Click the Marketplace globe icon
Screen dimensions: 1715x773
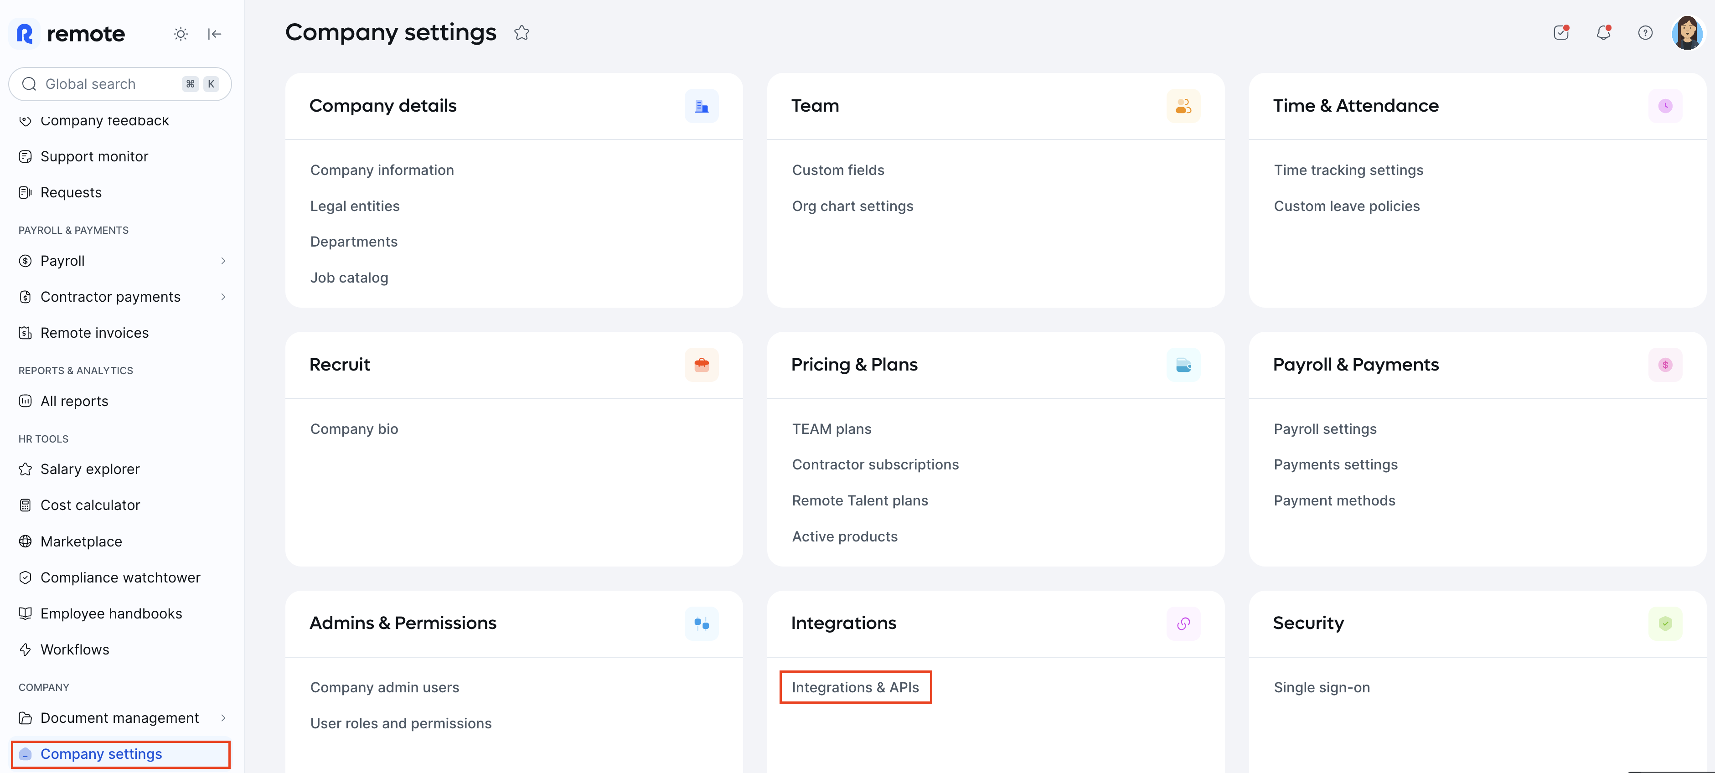(x=25, y=541)
